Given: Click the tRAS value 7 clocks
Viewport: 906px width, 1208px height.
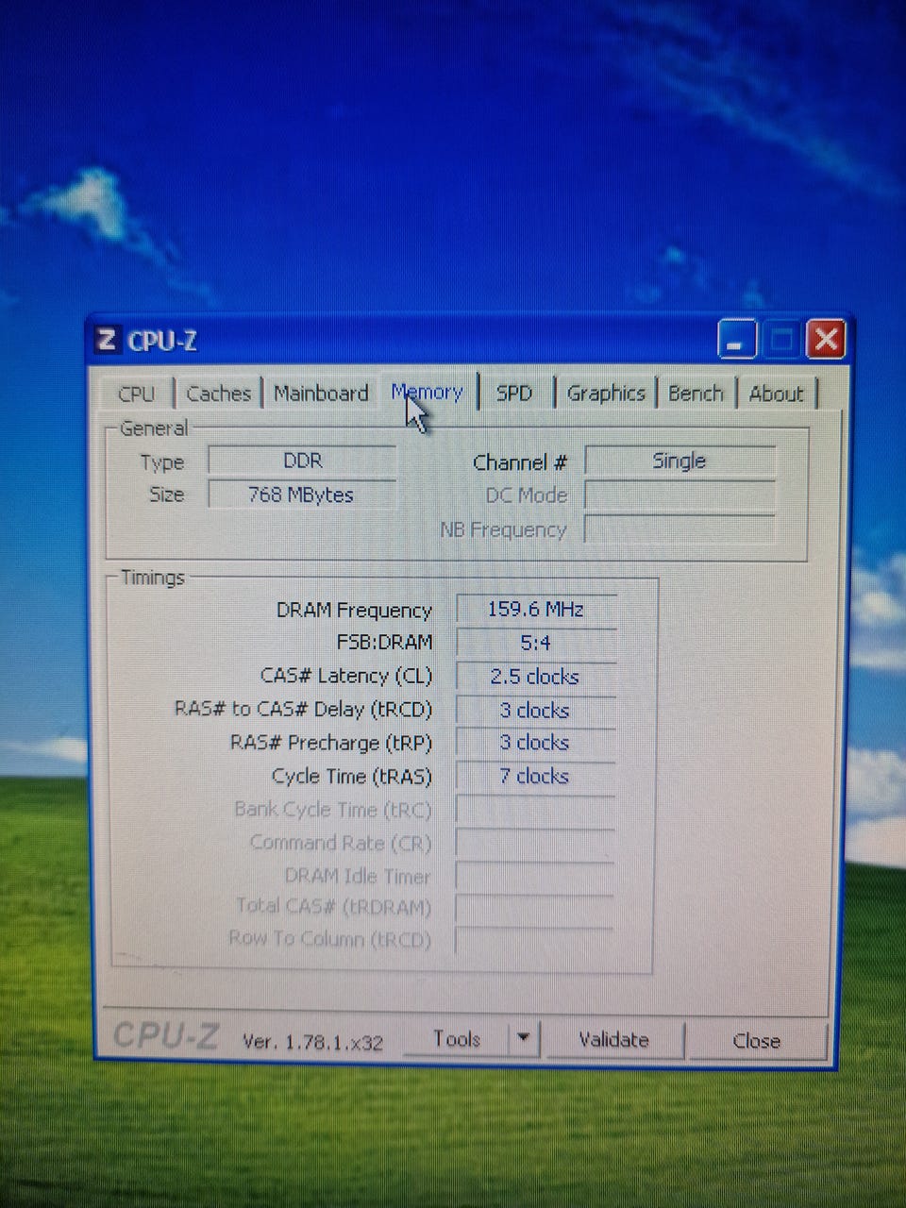Looking at the screenshot, I should (x=536, y=776).
